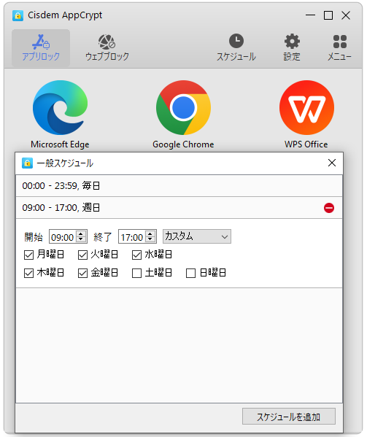Select the 00:00 - 23:59, 毎日 schedule row

(x=179, y=185)
